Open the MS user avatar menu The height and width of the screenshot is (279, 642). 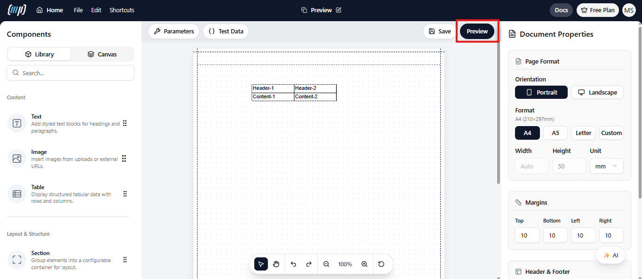click(629, 10)
